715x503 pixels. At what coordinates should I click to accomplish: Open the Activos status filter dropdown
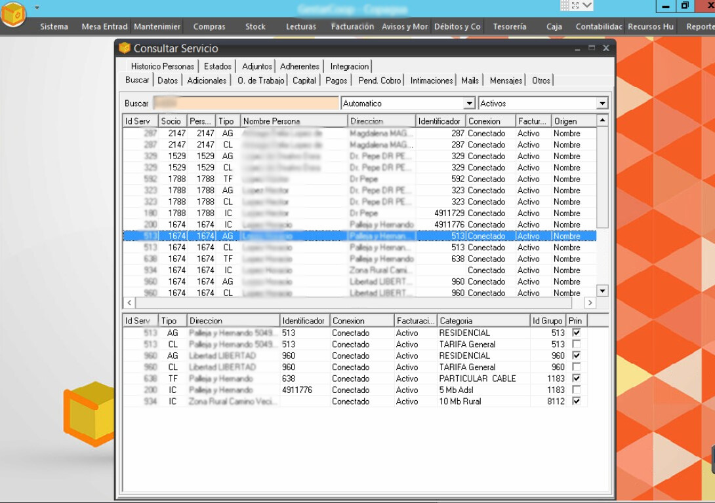click(x=602, y=103)
